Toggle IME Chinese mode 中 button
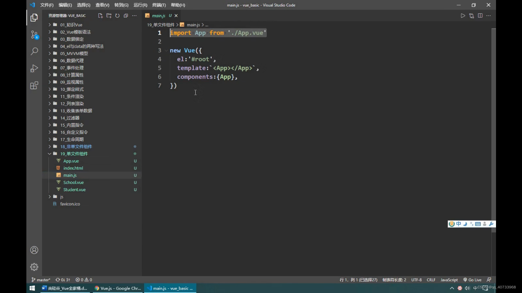Viewport: 522px width, 293px height. point(459,224)
